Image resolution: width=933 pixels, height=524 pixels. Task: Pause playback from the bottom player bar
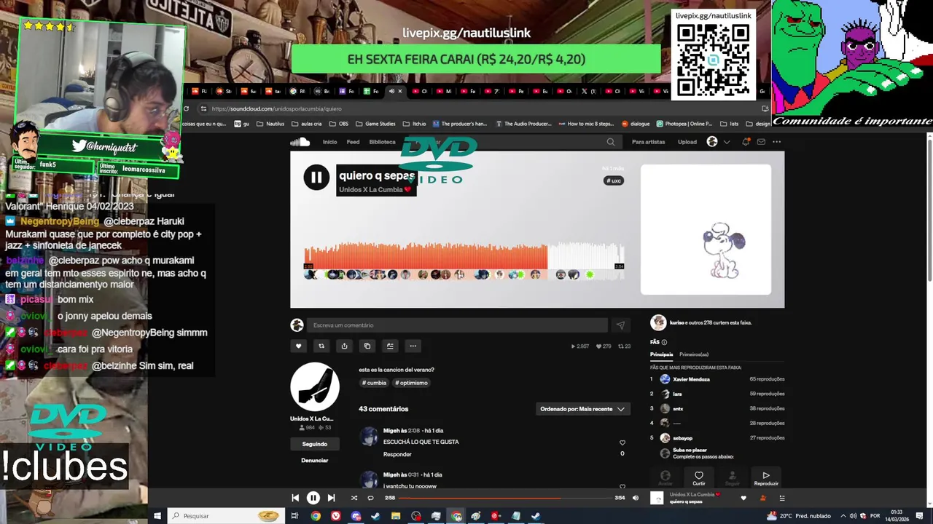click(x=313, y=498)
